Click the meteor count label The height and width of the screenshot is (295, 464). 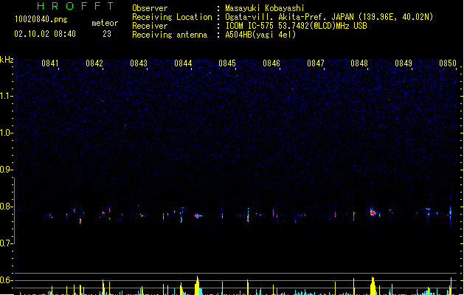tap(105, 23)
